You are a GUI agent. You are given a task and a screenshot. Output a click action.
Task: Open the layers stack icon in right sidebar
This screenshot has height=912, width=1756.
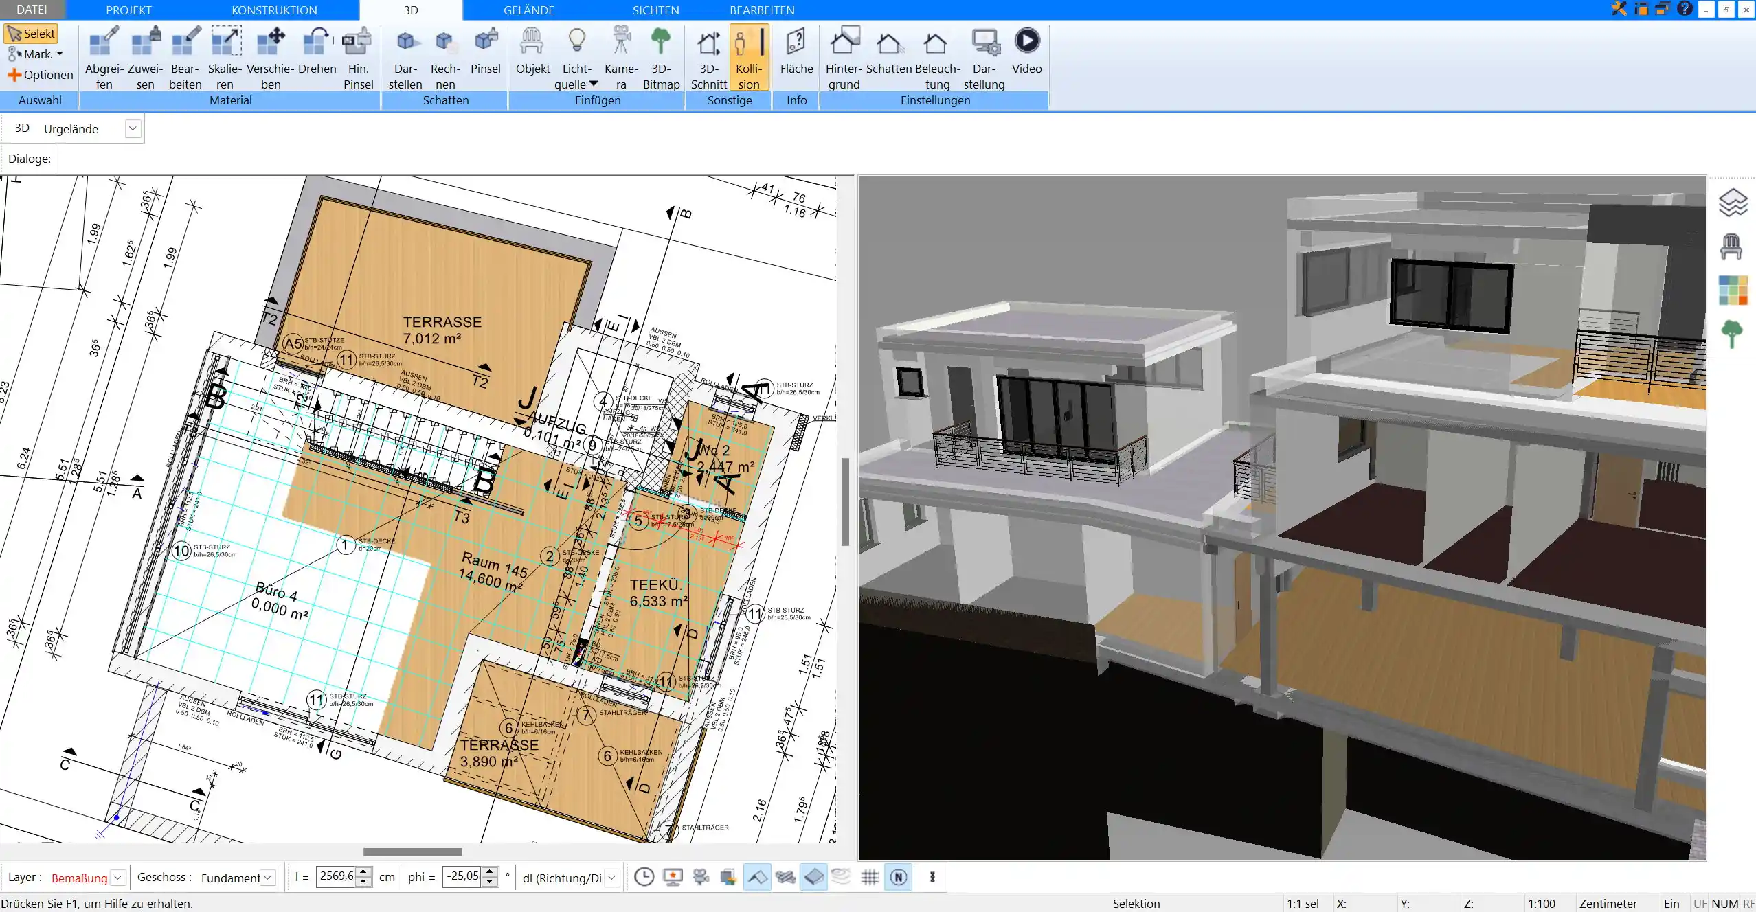[x=1733, y=203]
